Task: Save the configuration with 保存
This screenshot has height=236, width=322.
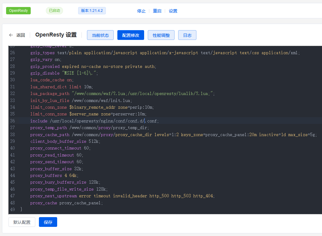Action: point(48,222)
